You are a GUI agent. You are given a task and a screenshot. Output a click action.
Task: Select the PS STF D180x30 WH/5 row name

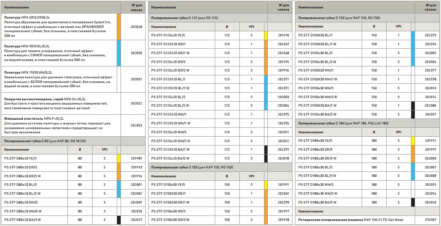pyautogui.click(x=316, y=185)
